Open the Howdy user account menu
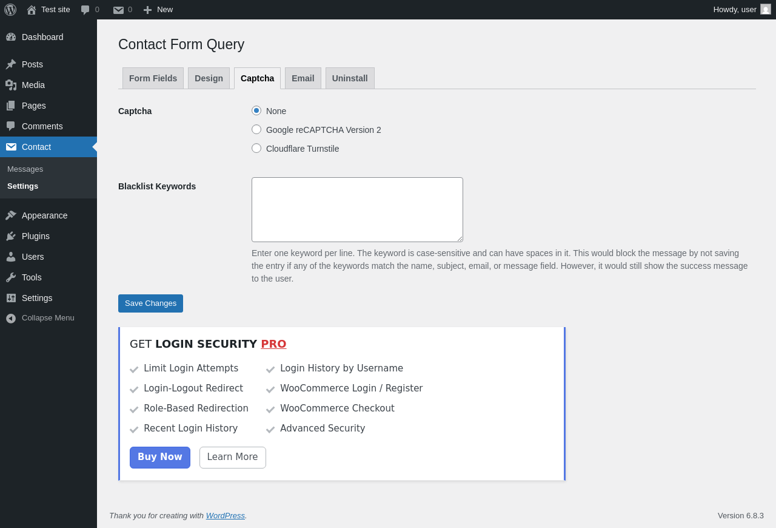Viewport: 776px width, 528px height. (741, 10)
